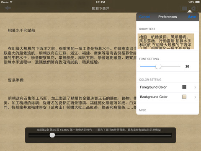Expand Foreground Color chevron
201x151 pixels.
tap(195, 87)
